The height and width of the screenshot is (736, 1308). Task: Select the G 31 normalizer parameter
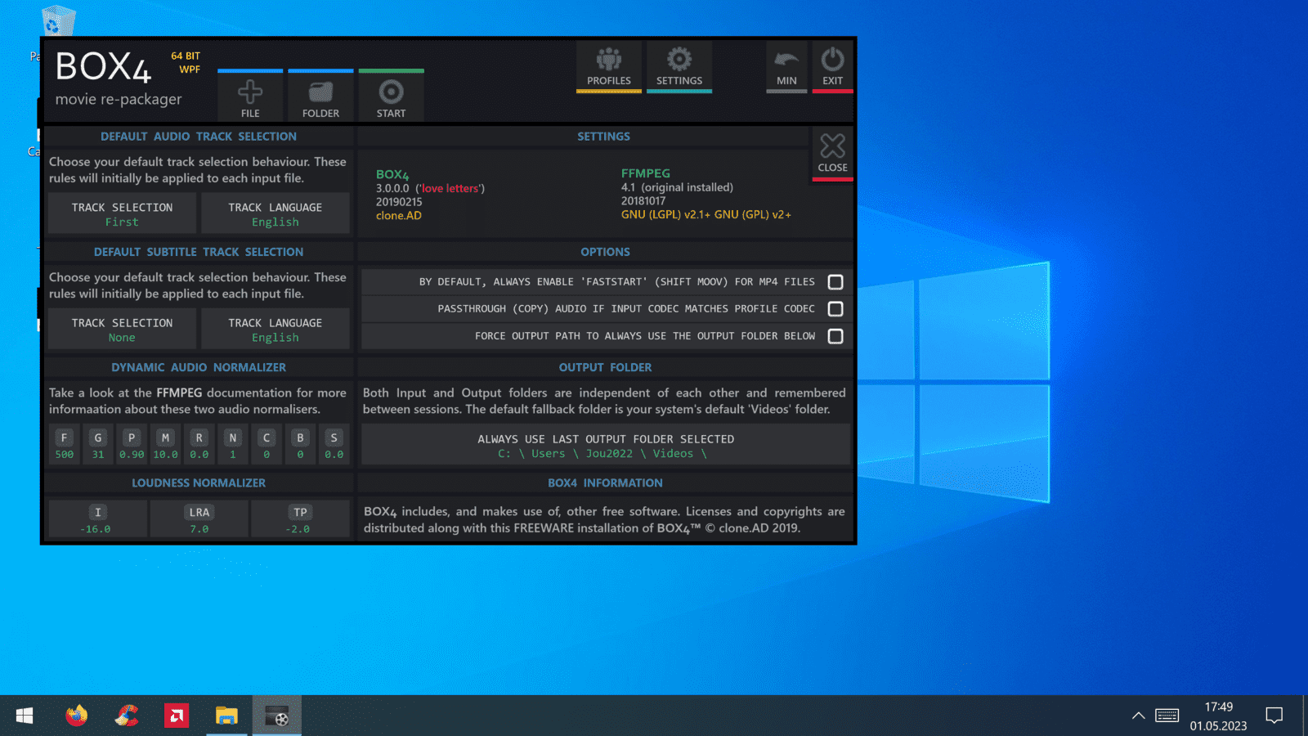click(x=98, y=445)
